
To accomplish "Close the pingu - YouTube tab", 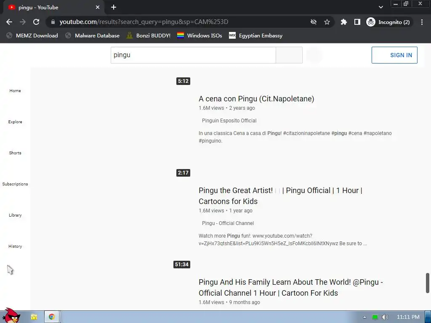I will pyautogui.click(x=98, y=8).
